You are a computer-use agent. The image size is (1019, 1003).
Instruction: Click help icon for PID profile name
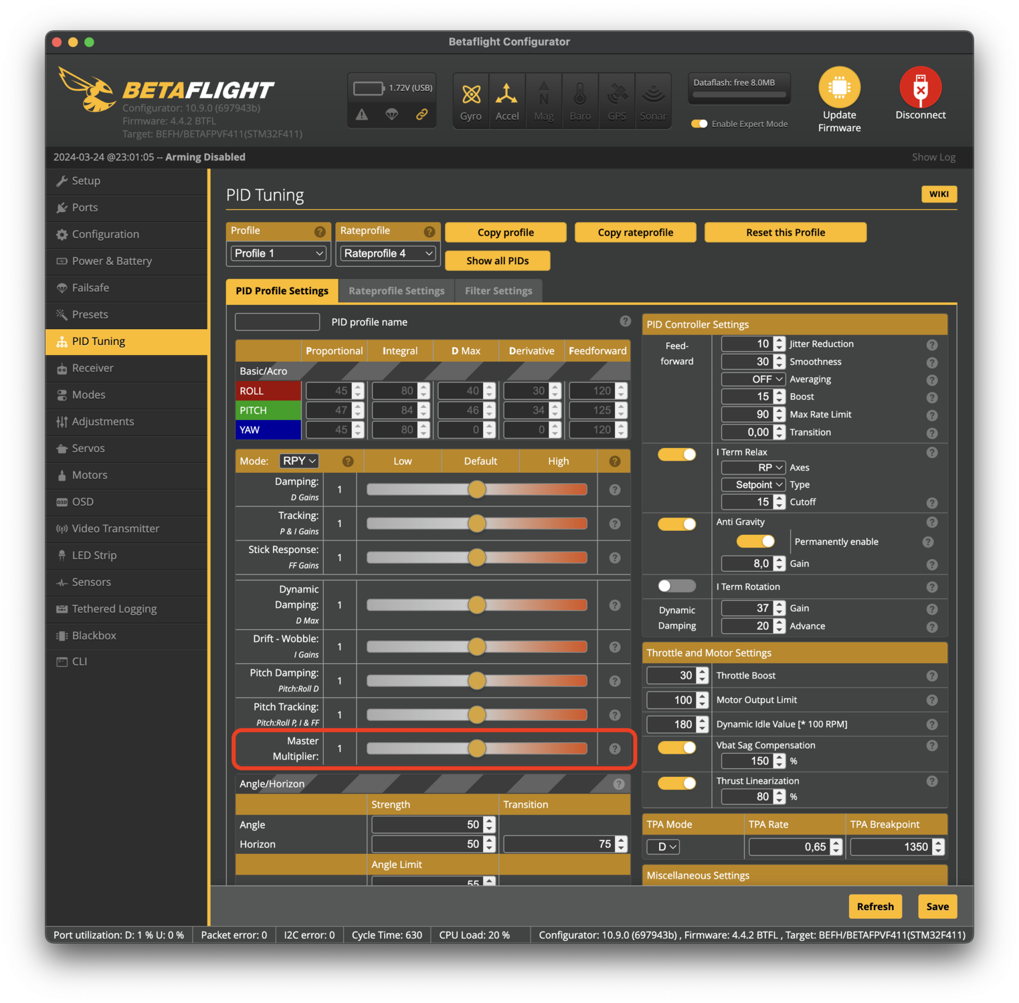[625, 321]
